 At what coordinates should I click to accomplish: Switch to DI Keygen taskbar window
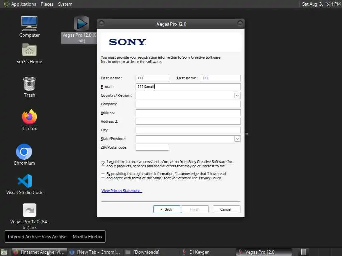207,252
